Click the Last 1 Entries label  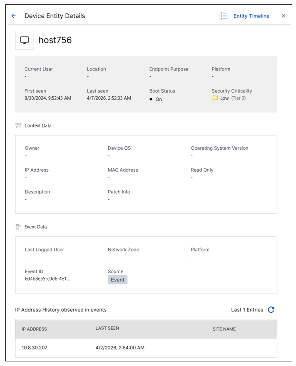248,310
